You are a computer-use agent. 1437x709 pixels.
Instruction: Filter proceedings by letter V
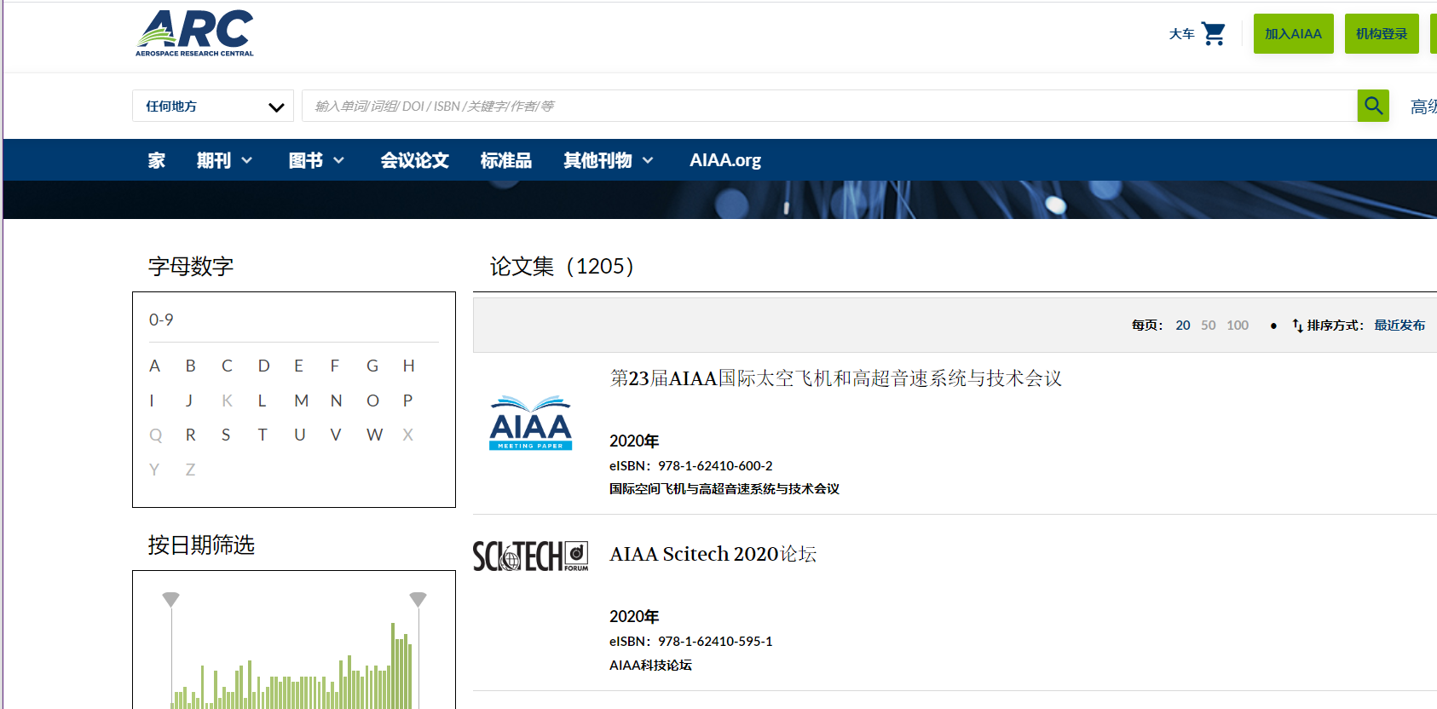coord(336,435)
